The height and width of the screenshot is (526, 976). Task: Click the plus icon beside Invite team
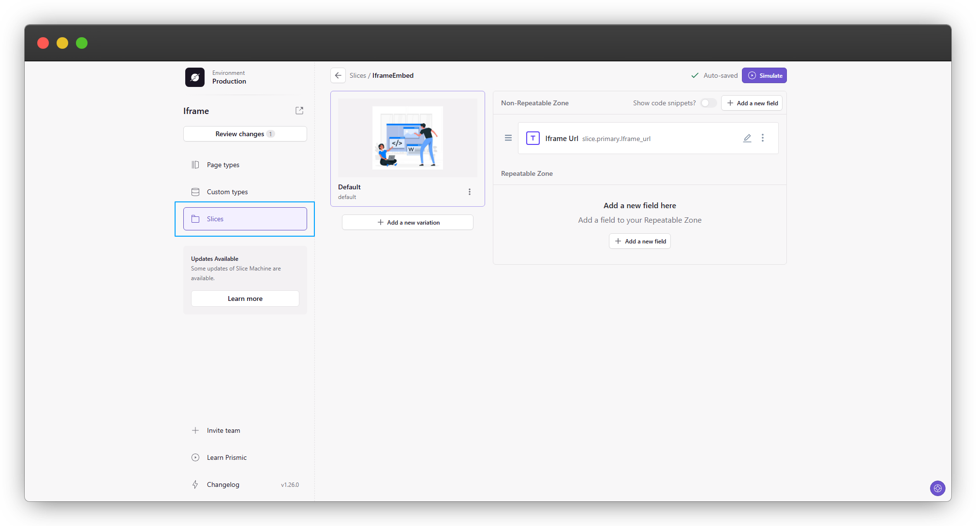click(195, 430)
